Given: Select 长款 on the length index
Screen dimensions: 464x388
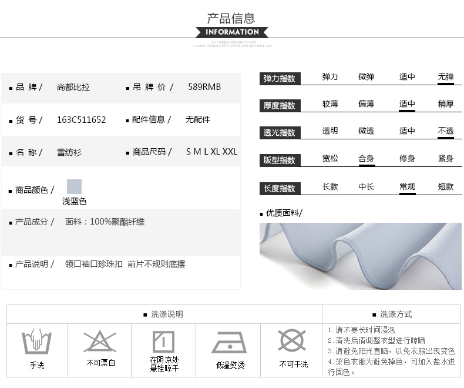Looking at the screenshot, I should point(330,186).
